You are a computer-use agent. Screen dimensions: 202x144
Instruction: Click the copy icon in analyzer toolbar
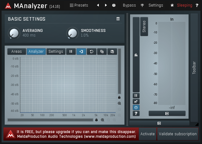(x=102, y=52)
